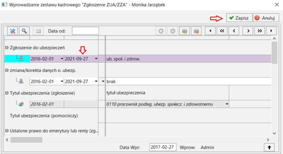Select the brak value cell

[x=188, y=82]
